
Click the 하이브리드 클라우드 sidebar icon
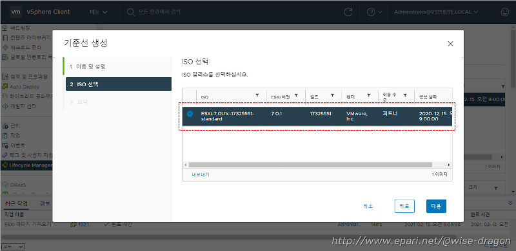(5, 97)
